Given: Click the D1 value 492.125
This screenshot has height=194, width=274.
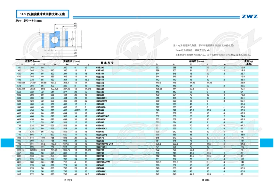Looking at the screenshot, I should pos(54,89).
